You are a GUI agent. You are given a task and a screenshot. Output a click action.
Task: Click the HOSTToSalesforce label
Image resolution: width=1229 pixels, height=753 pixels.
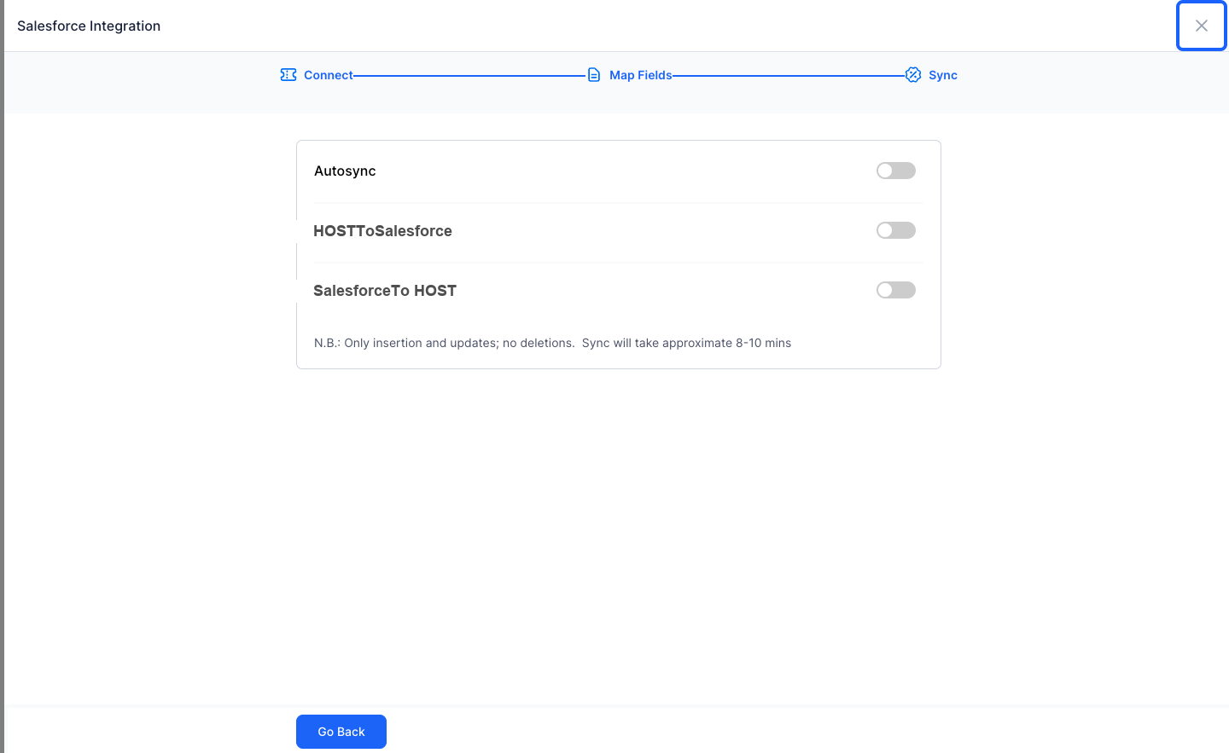pyautogui.click(x=382, y=231)
